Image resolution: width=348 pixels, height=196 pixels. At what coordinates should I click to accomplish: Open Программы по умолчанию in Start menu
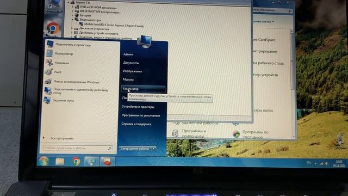141,115
